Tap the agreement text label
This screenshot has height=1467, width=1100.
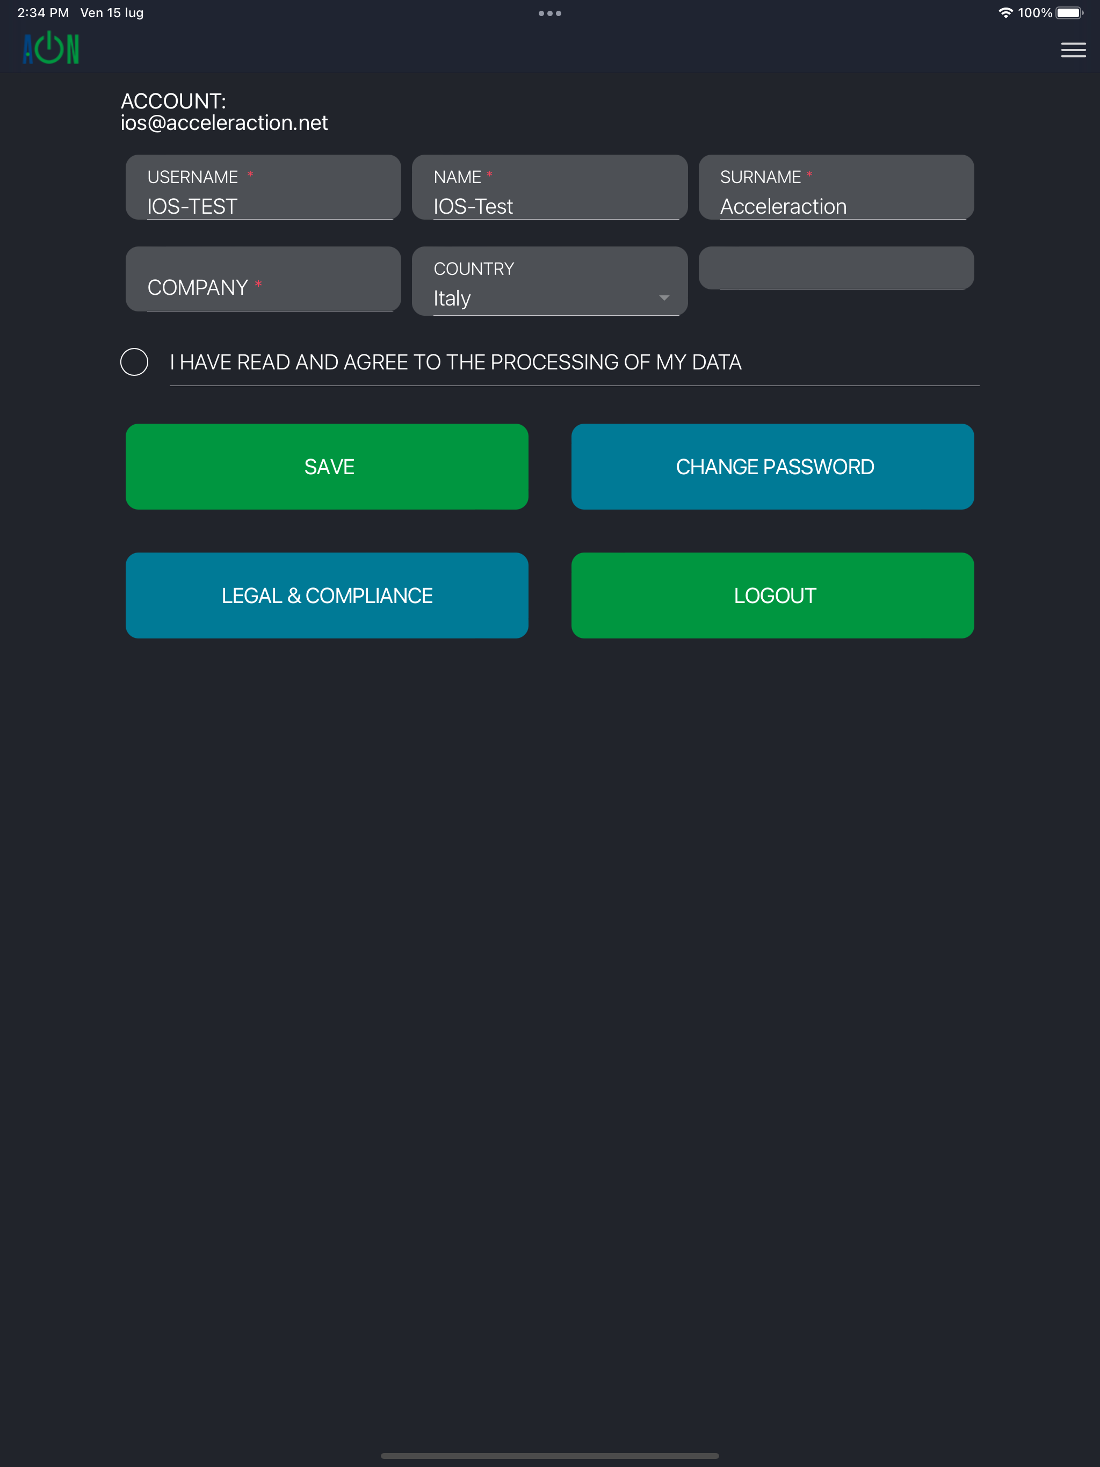(456, 362)
